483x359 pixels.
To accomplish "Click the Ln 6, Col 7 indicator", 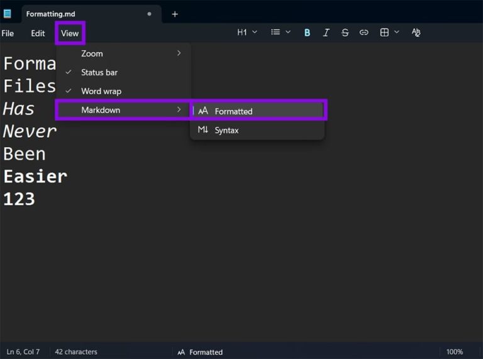I will click(23, 351).
